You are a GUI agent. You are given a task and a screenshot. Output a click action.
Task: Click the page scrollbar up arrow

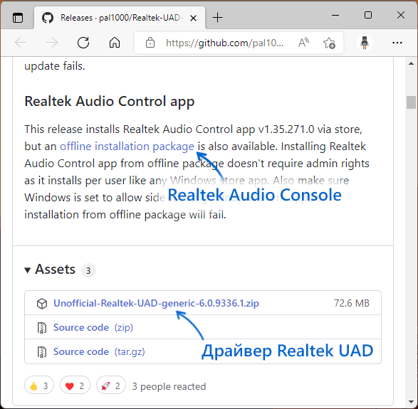pos(411,63)
